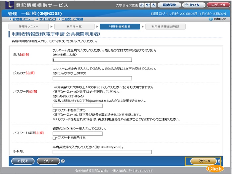This screenshot has width=232, height=174.
Task: Tick パスワードを表示する under confirmation field
Action: pyautogui.click(x=54, y=138)
